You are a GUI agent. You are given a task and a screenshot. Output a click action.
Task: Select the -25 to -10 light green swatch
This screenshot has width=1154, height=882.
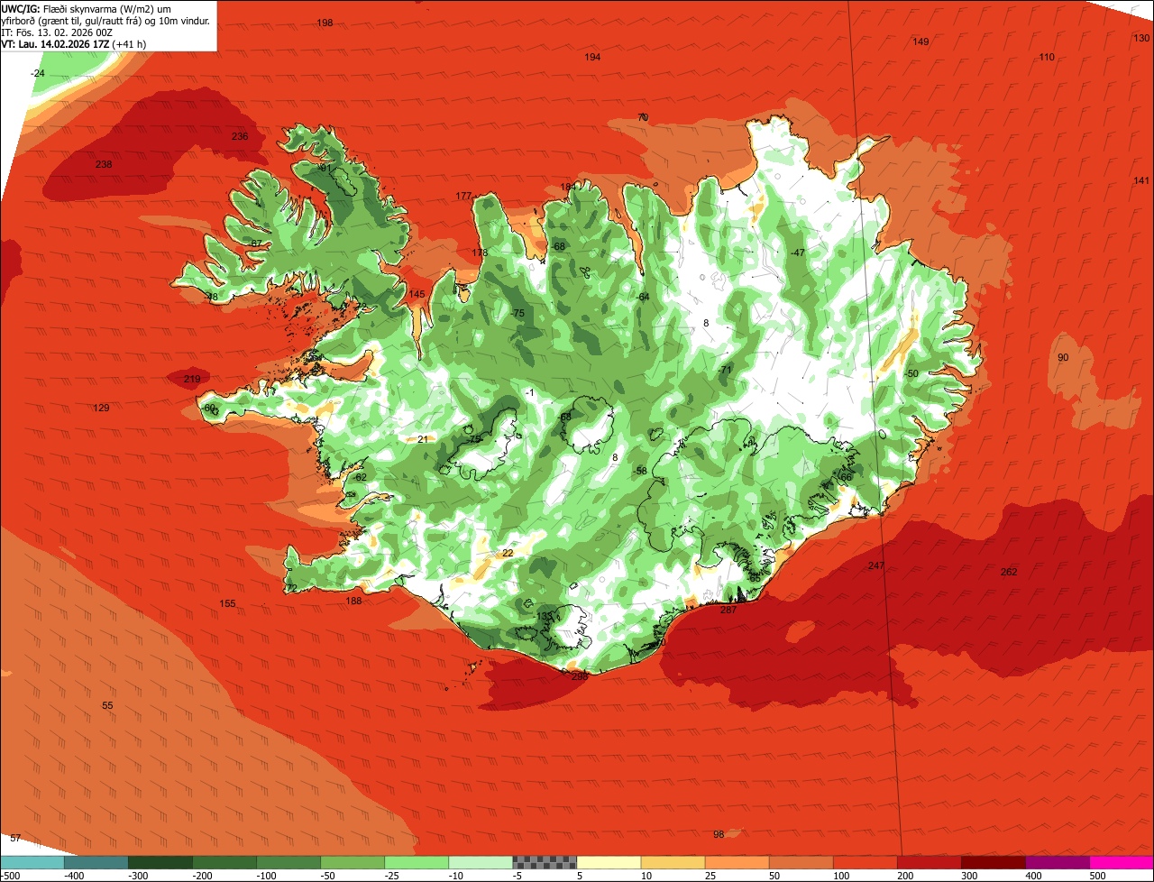click(x=417, y=862)
